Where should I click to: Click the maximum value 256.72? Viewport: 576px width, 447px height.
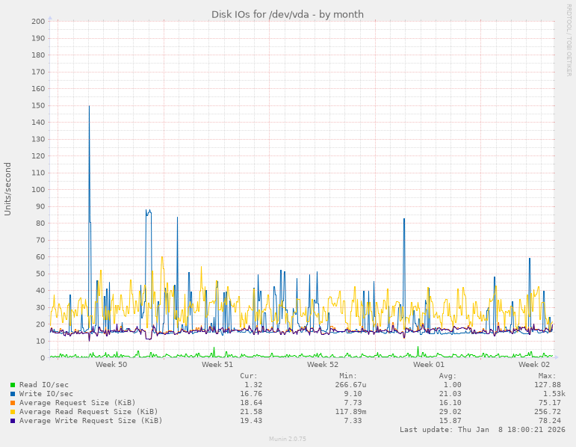point(548,412)
